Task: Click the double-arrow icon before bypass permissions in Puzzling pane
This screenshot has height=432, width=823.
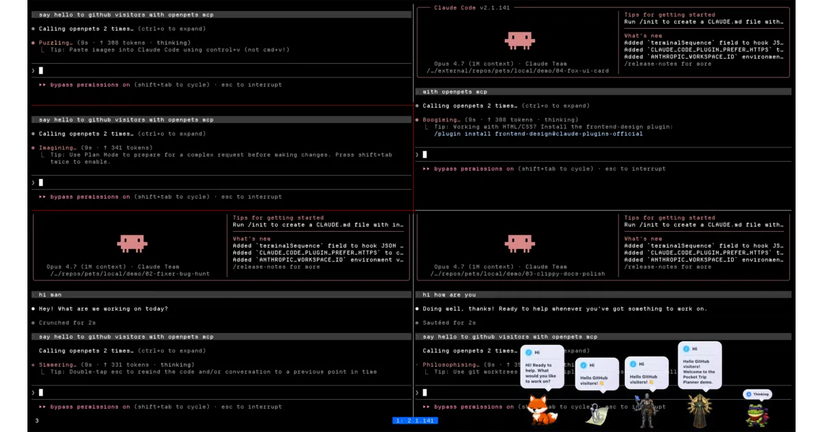Action: (x=43, y=85)
